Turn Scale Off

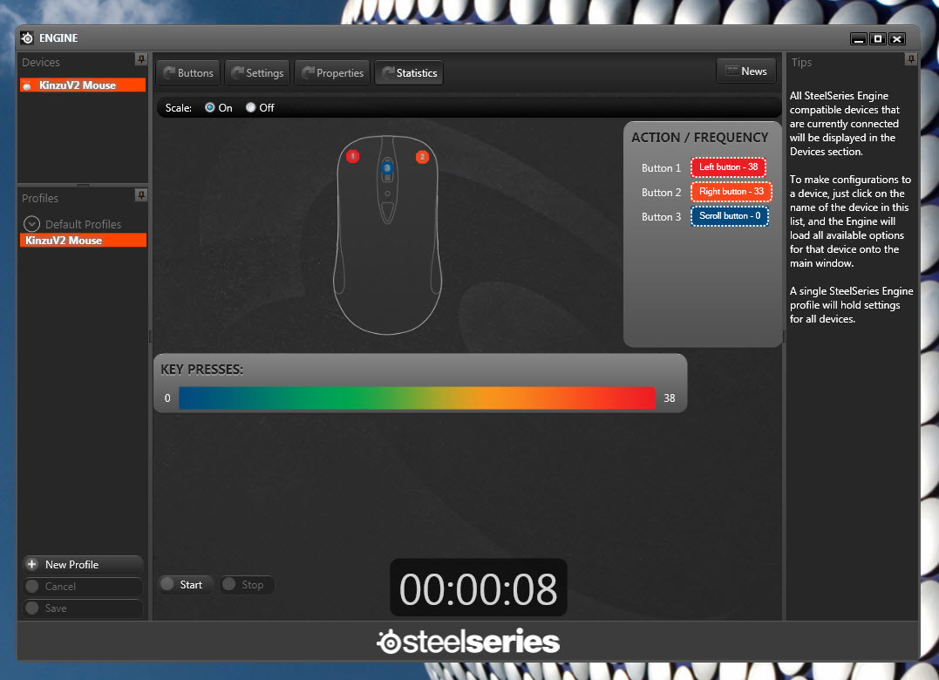pos(250,108)
